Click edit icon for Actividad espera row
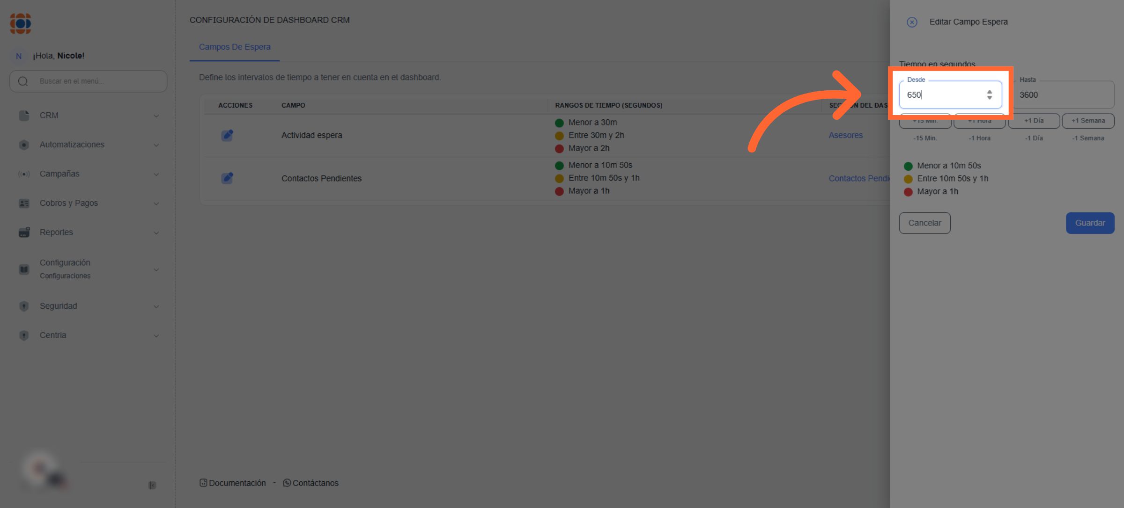Screen dimensions: 1124x508 point(227,135)
